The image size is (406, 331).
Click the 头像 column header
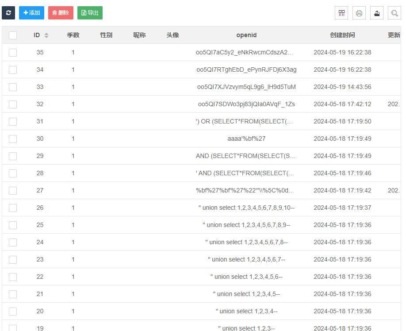tap(172, 35)
